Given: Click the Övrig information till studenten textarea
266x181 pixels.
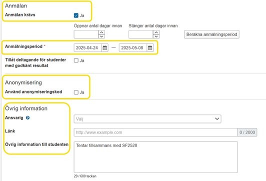Looking at the screenshot, I should coord(155,157).
